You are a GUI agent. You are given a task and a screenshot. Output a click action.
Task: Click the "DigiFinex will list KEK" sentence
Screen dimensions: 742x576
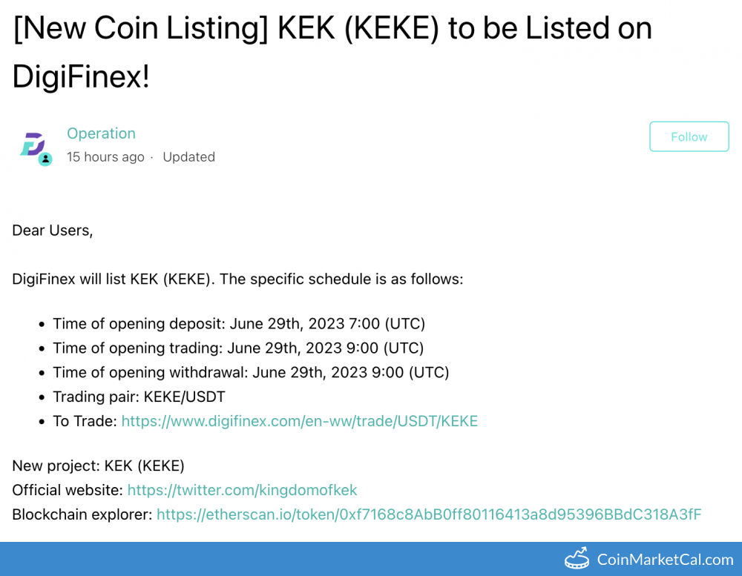click(237, 279)
